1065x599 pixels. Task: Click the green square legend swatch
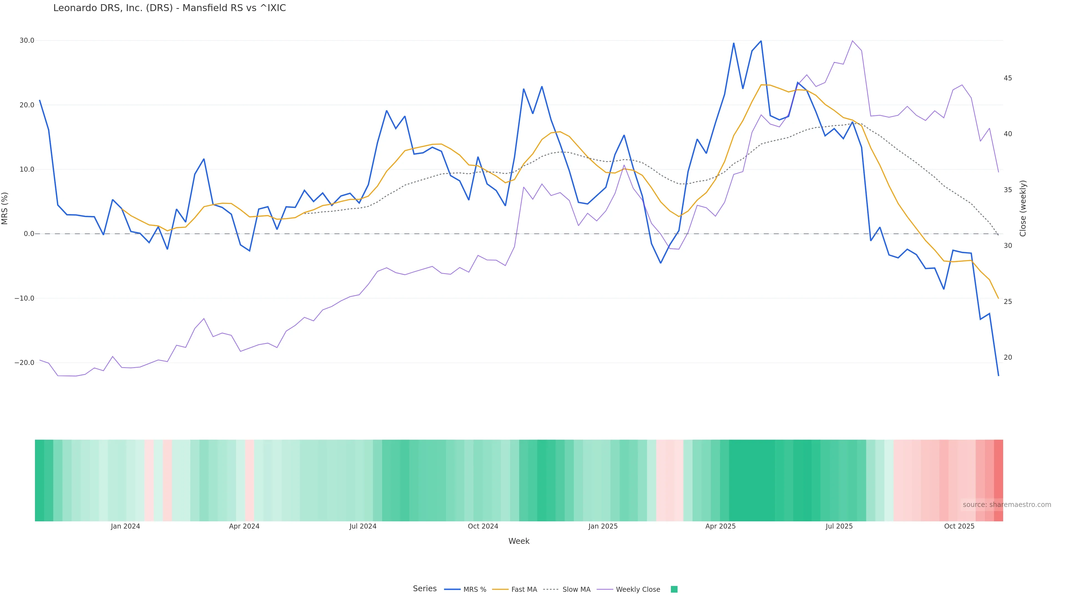tap(674, 590)
